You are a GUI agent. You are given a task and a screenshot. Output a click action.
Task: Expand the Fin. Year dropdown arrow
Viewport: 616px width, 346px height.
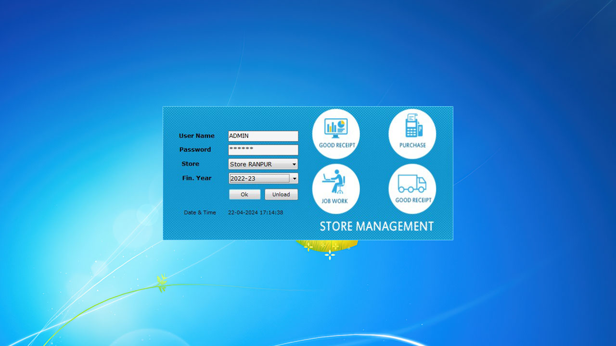tap(295, 179)
